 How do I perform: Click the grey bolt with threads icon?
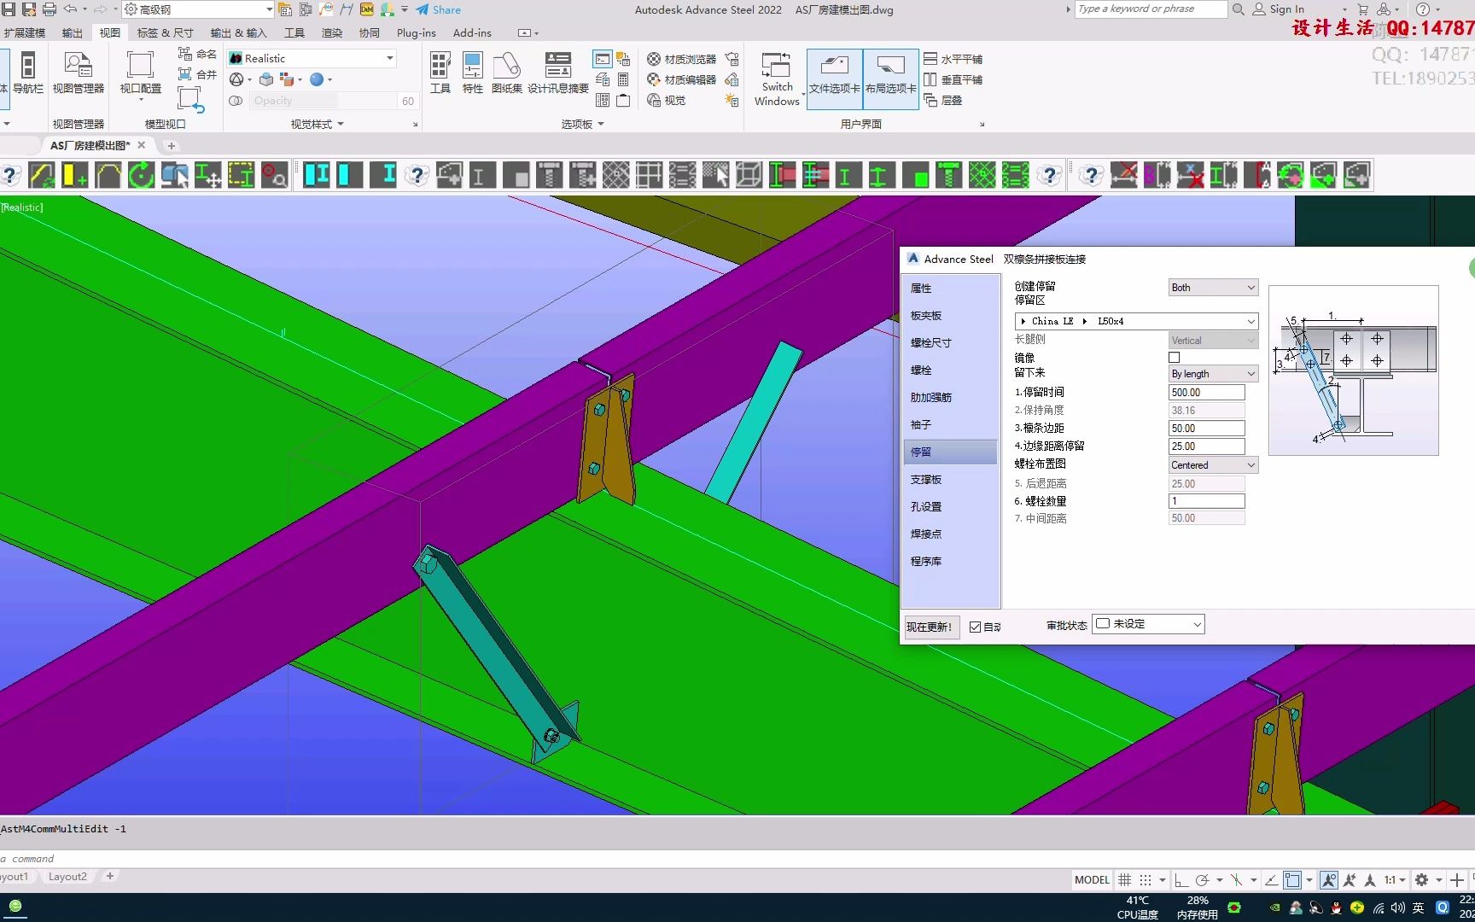point(549,176)
